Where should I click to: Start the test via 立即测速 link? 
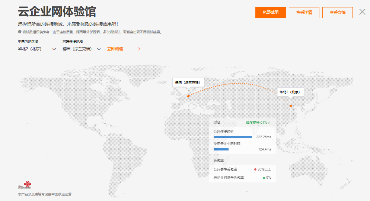tap(115, 49)
